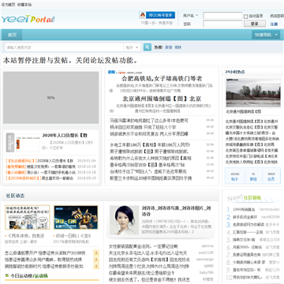Image resolution: width=284 pixels, height=284 pixels.
Task: Focus the search input box
Action: click(64, 47)
